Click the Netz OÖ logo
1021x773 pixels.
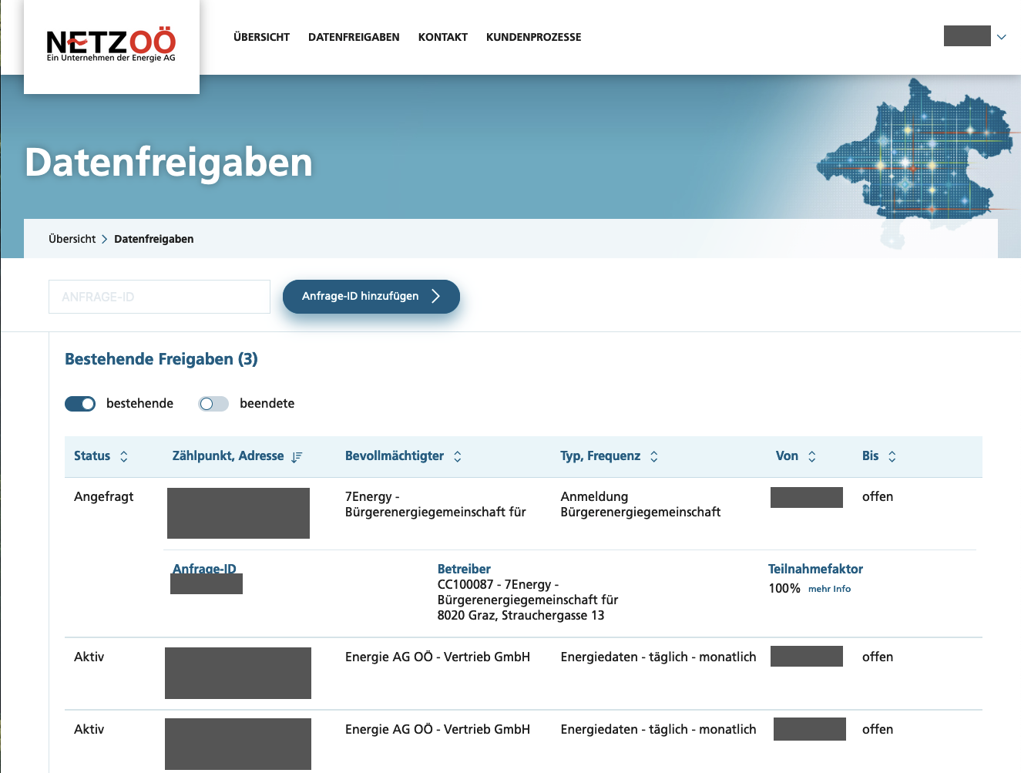[111, 45]
